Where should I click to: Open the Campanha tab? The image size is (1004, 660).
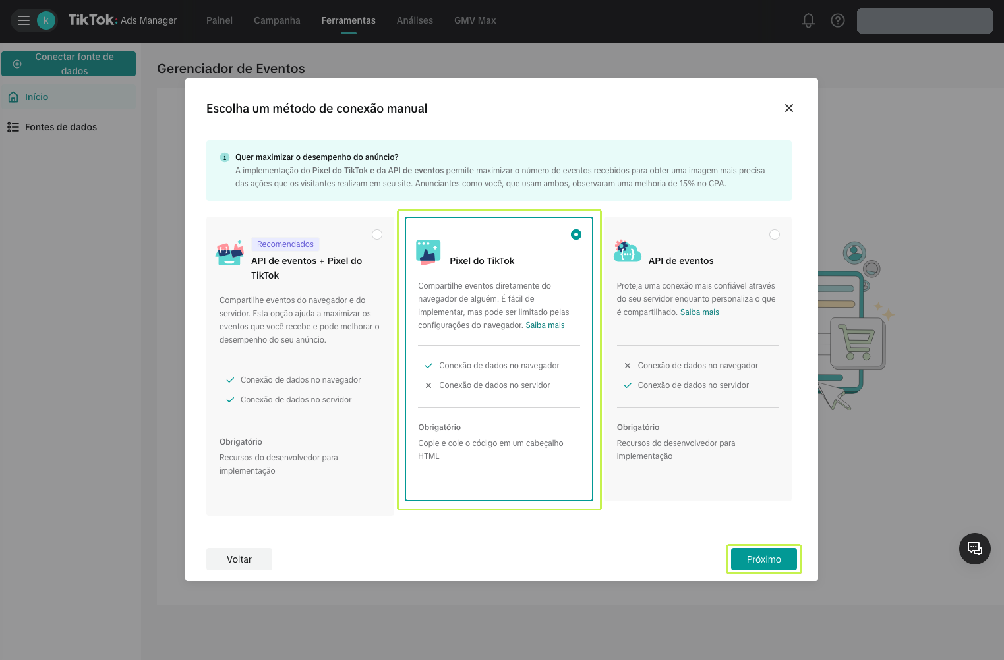click(x=277, y=20)
